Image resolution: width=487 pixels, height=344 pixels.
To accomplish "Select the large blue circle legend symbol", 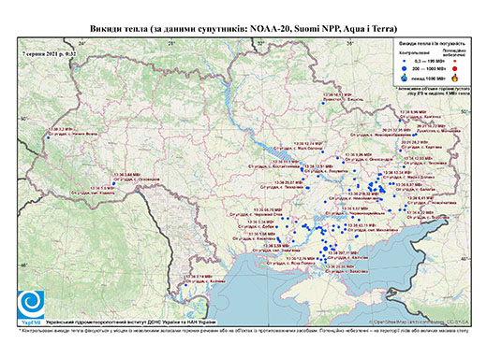I will (x=405, y=68).
